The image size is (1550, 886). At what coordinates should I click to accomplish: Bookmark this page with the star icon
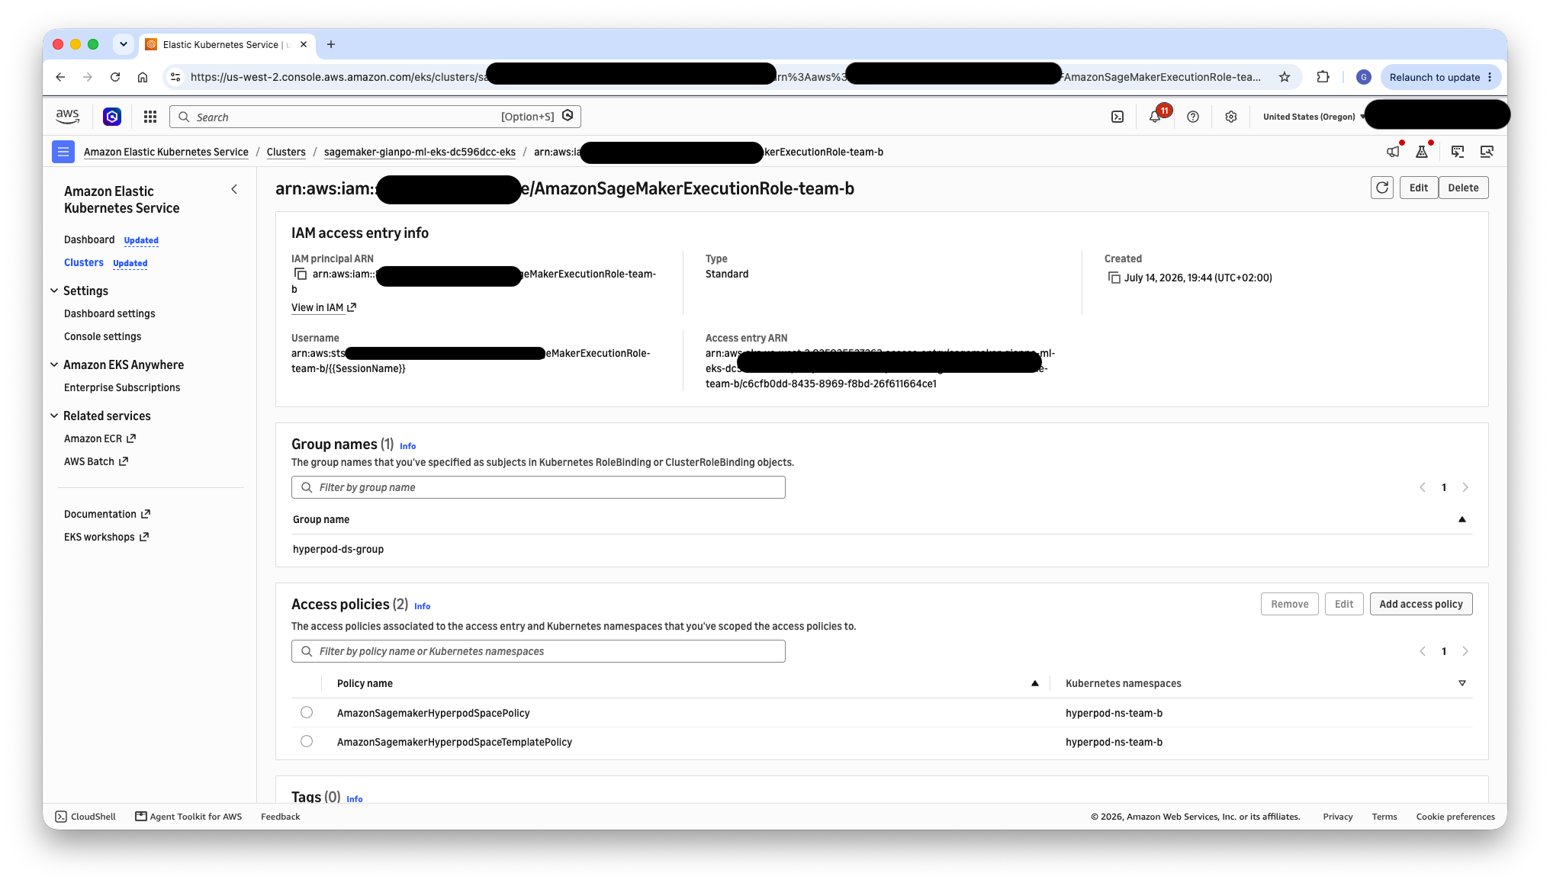coord(1285,77)
